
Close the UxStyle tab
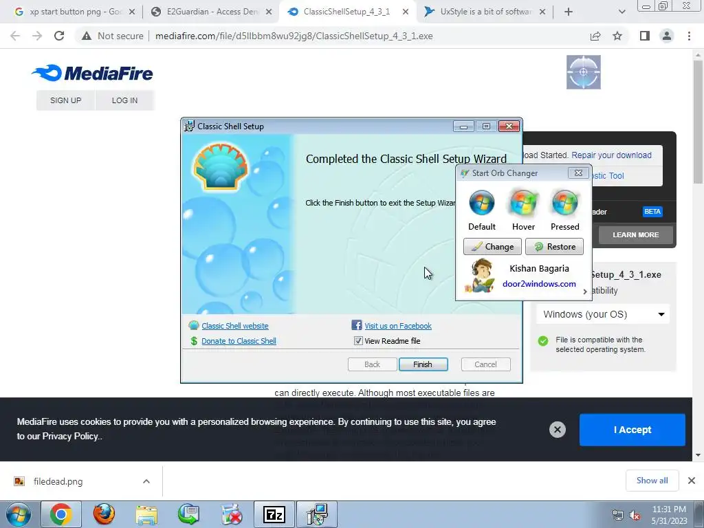pyautogui.click(x=542, y=12)
